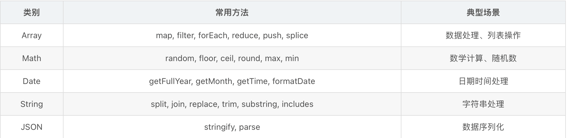Click the Date methods cell starting with getFullYear

coord(232,81)
